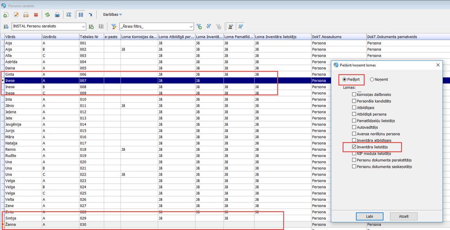450x230 pixels.
Task: Click the new record icon in toolbar
Action: (6, 14)
